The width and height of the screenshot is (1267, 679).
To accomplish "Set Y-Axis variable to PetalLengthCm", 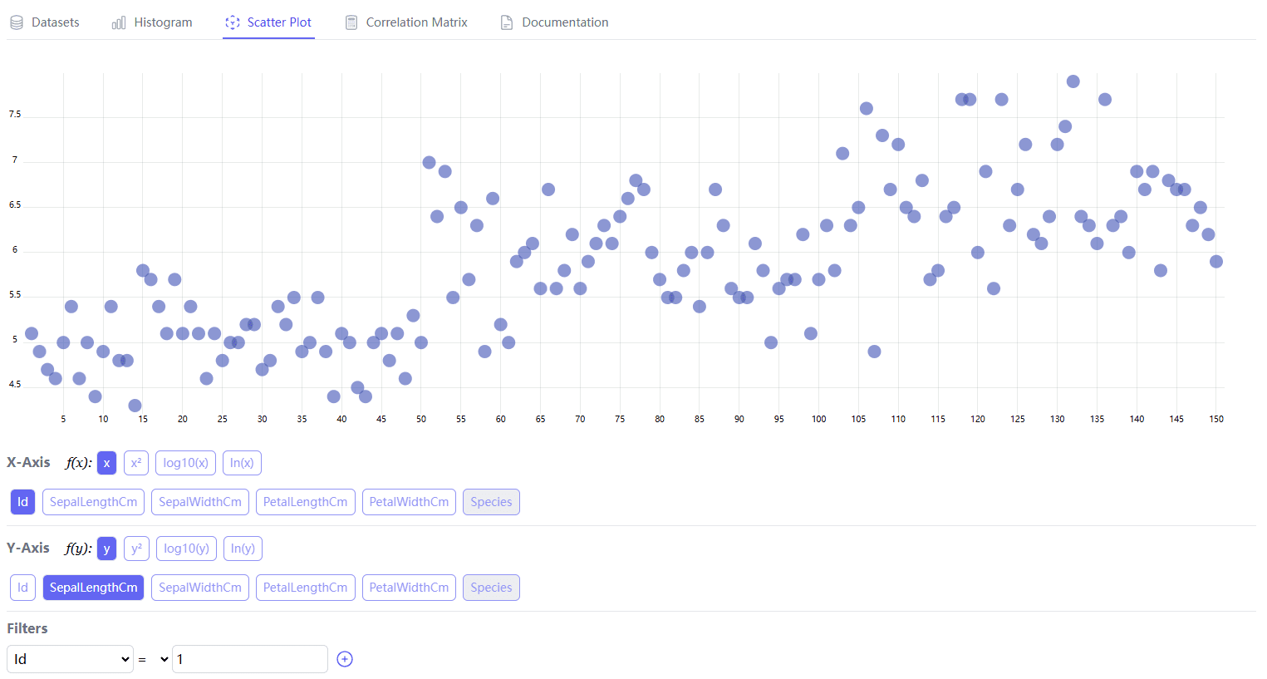I will pos(306,588).
